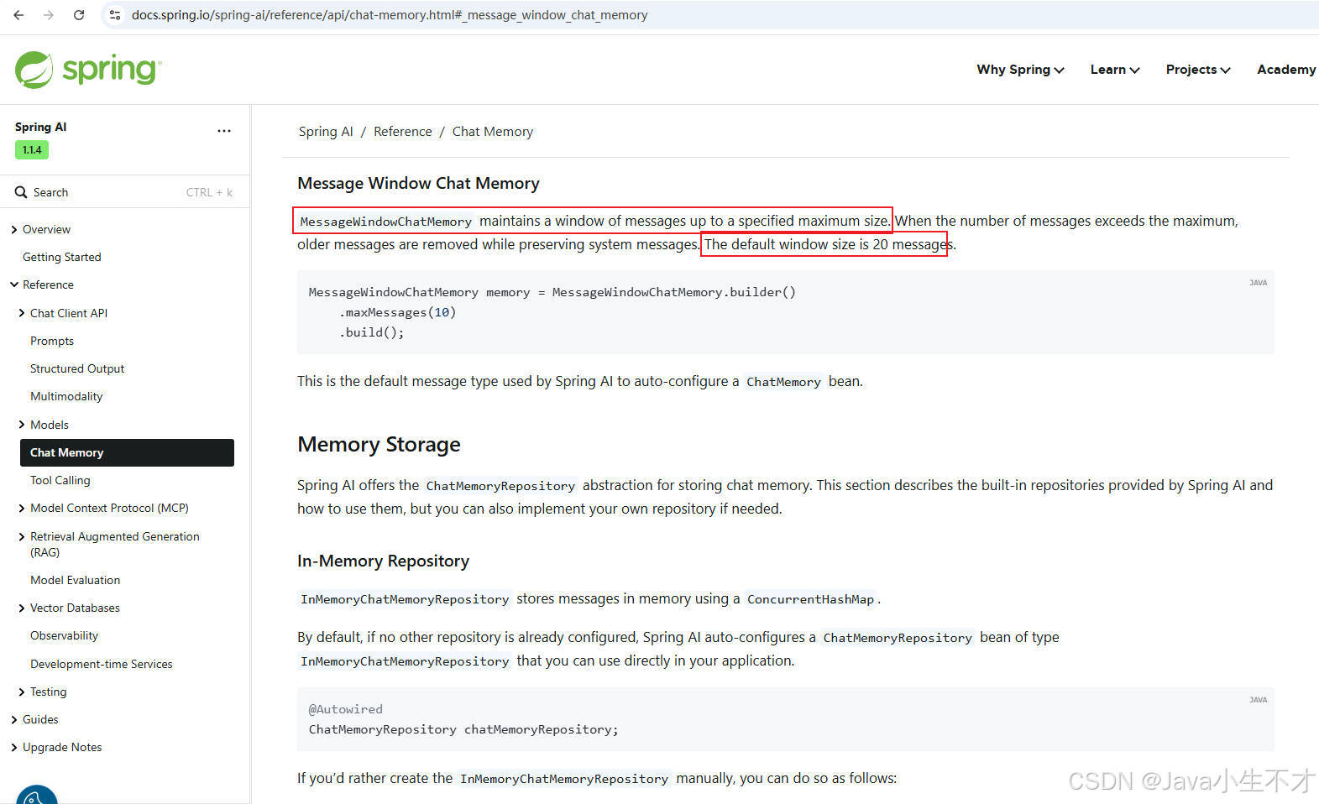Click the Message Window Chat Memory heading

coord(418,183)
